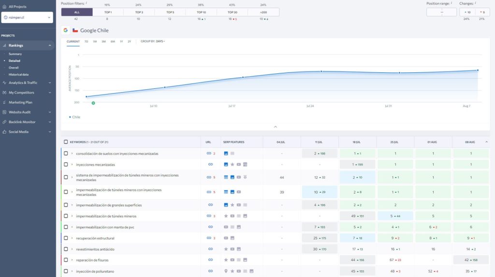Open the Historical data sidebar link
The width and height of the screenshot is (495, 277).
(18, 74)
